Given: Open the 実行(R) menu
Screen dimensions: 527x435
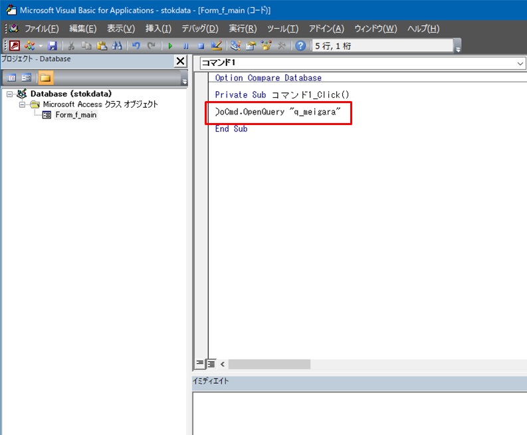Looking at the screenshot, I should pyautogui.click(x=243, y=29).
